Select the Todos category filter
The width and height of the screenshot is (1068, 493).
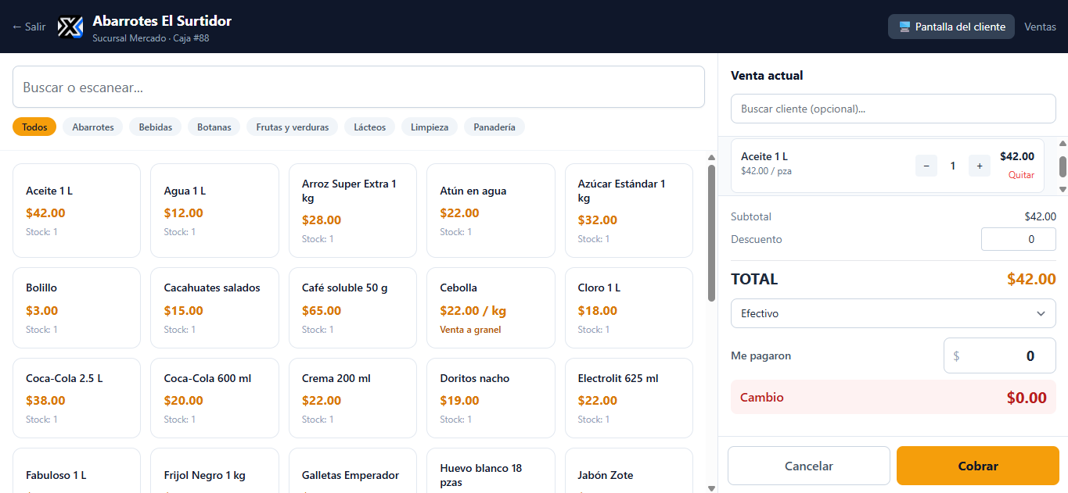tap(34, 127)
